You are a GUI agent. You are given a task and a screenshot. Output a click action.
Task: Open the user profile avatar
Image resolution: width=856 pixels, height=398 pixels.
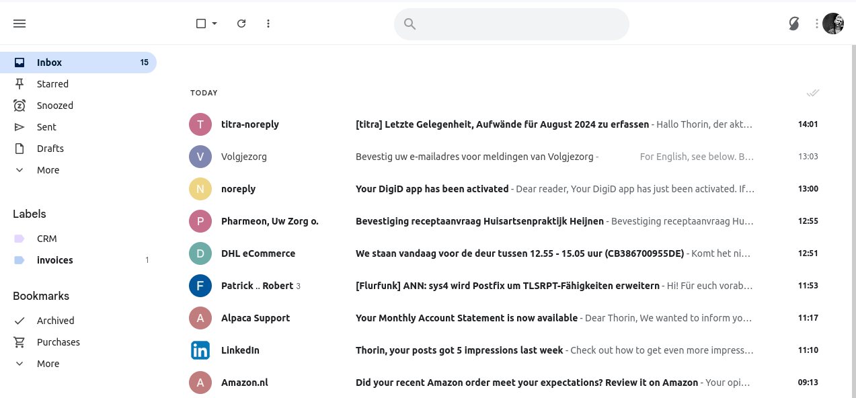(x=833, y=24)
